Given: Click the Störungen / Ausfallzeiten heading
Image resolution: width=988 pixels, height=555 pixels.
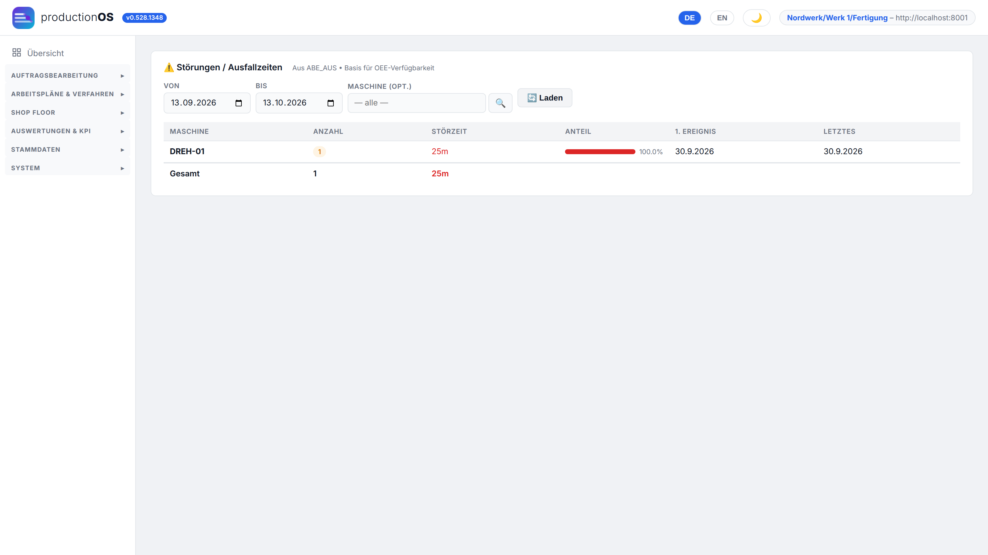Looking at the screenshot, I should (229, 68).
